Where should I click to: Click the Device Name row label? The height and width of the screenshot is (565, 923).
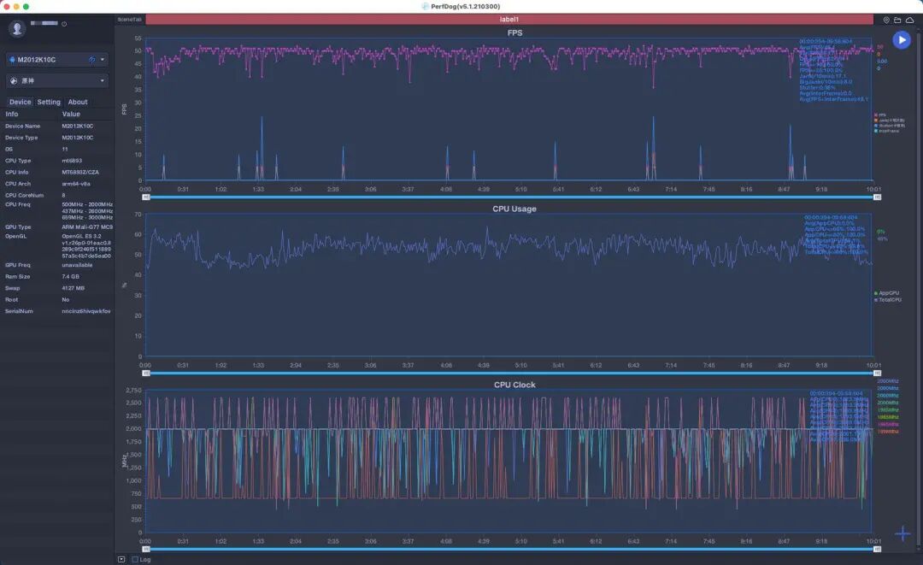click(23, 126)
